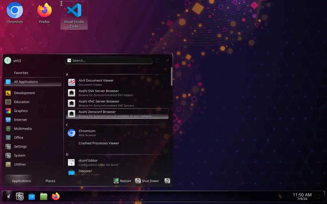327x204 pixels.
Task: Switch to the Applications tab
Action: click(18, 181)
